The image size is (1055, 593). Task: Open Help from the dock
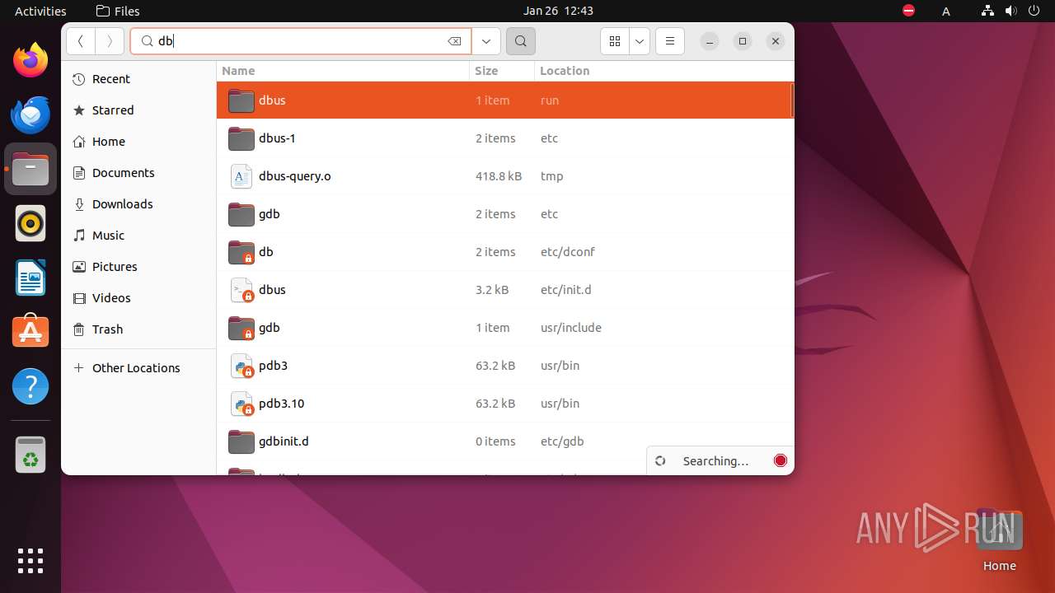point(30,386)
